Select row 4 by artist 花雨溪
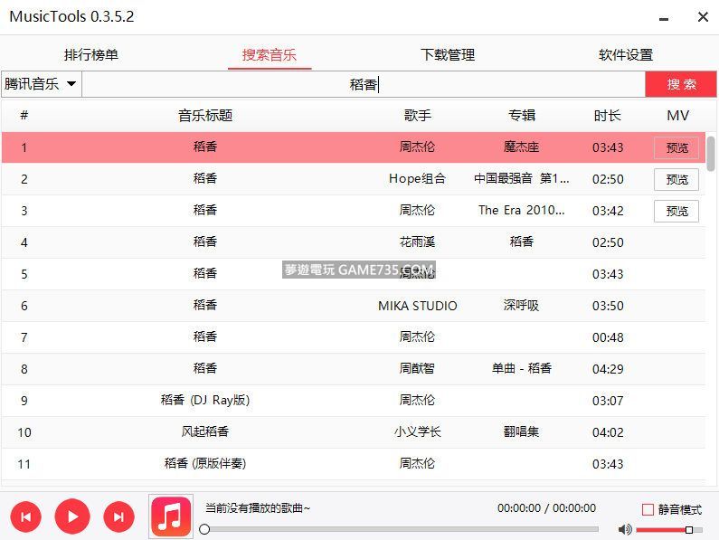 [x=353, y=242]
